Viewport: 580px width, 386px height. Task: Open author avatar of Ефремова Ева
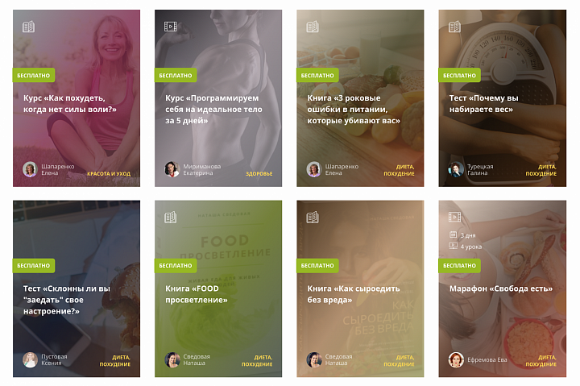(x=456, y=359)
